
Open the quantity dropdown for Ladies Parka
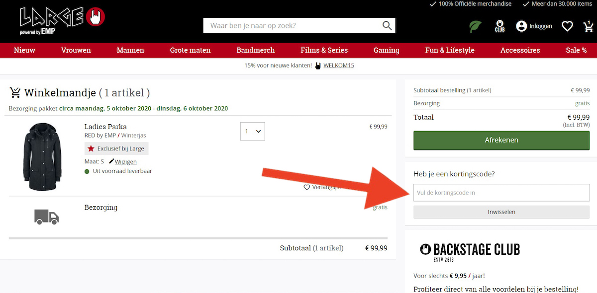coord(252,131)
